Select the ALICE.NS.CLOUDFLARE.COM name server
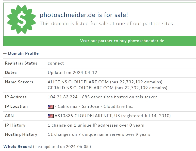The image size is (196, 151). click(x=78, y=82)
